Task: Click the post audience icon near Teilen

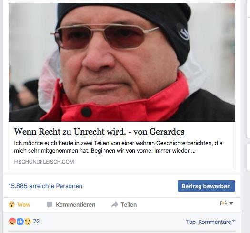Action: click(x=223, y=203)
